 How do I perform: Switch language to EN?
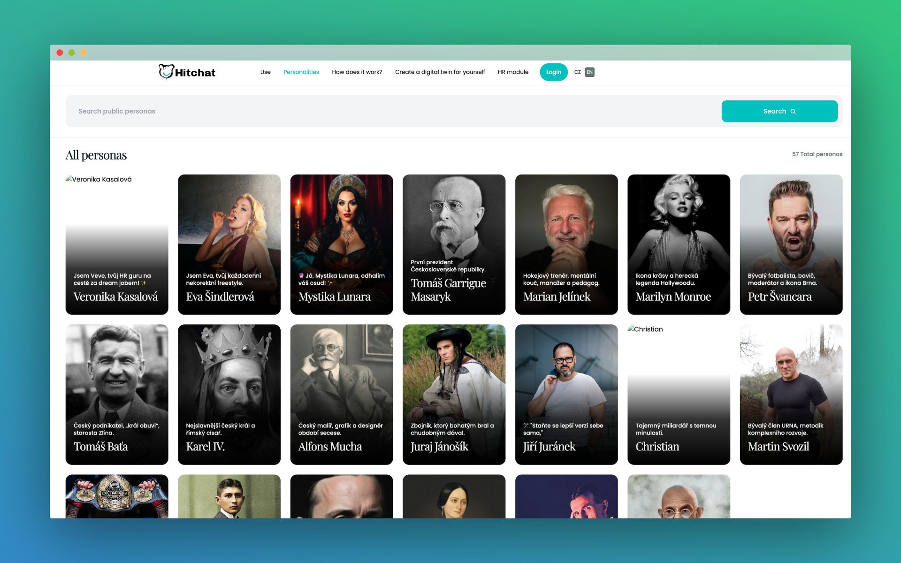(589, 72)
